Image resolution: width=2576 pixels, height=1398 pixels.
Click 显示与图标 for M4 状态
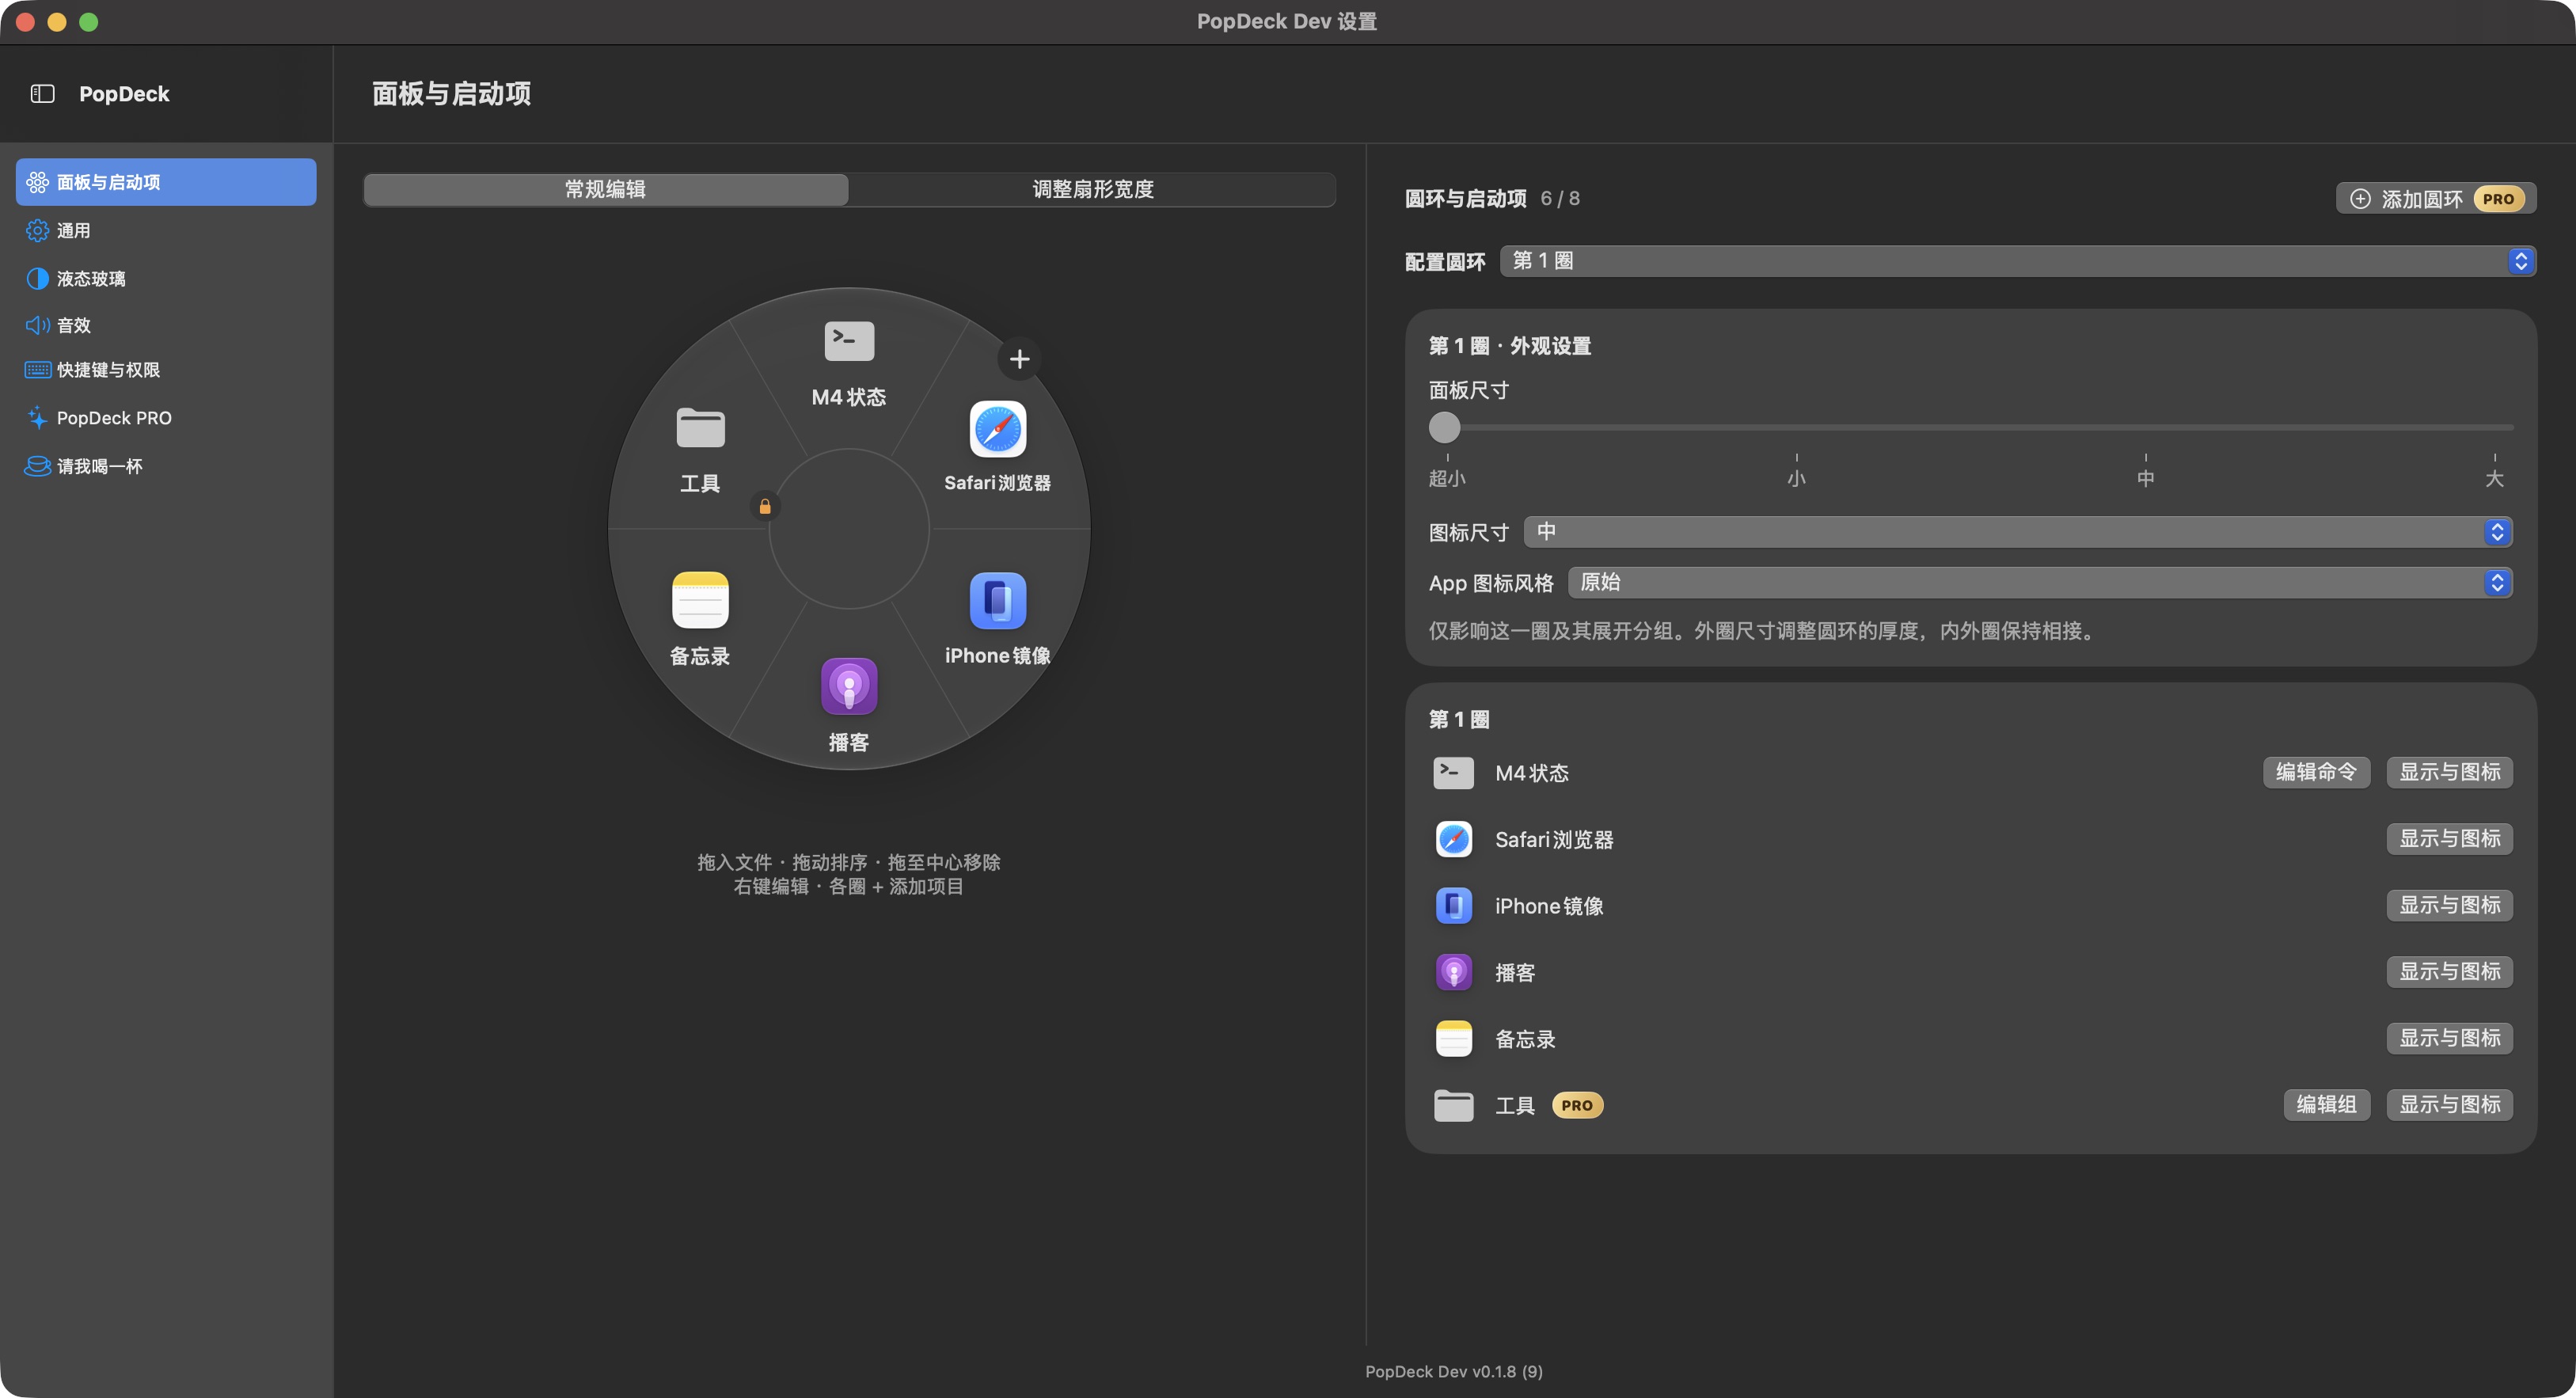tap(2450, 772)
